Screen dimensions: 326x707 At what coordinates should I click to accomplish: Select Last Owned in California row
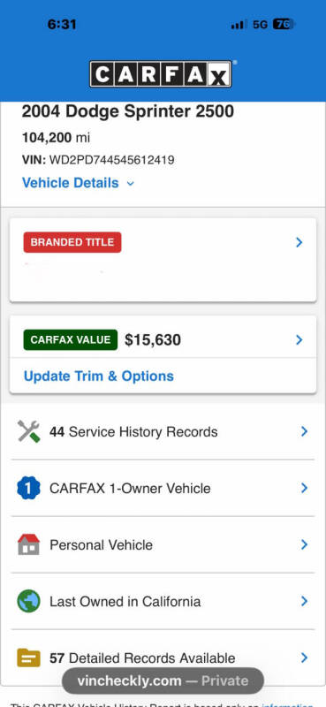tap(163, 601)
